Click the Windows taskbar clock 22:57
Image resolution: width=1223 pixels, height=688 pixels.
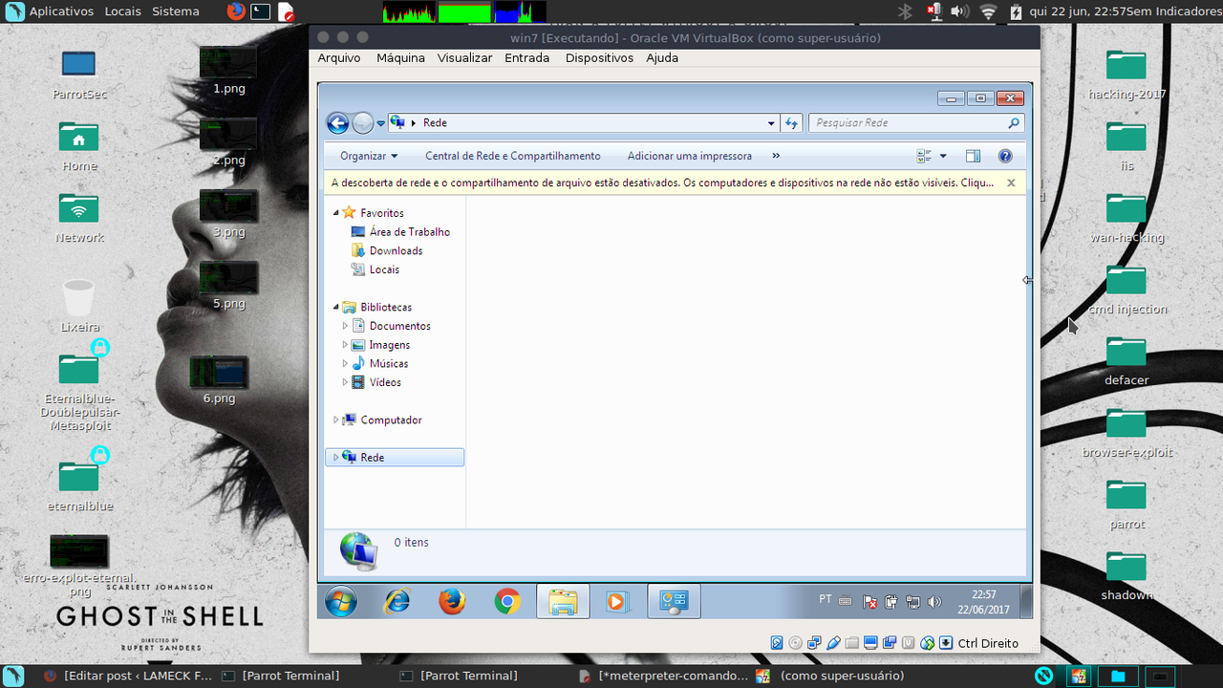983,601
